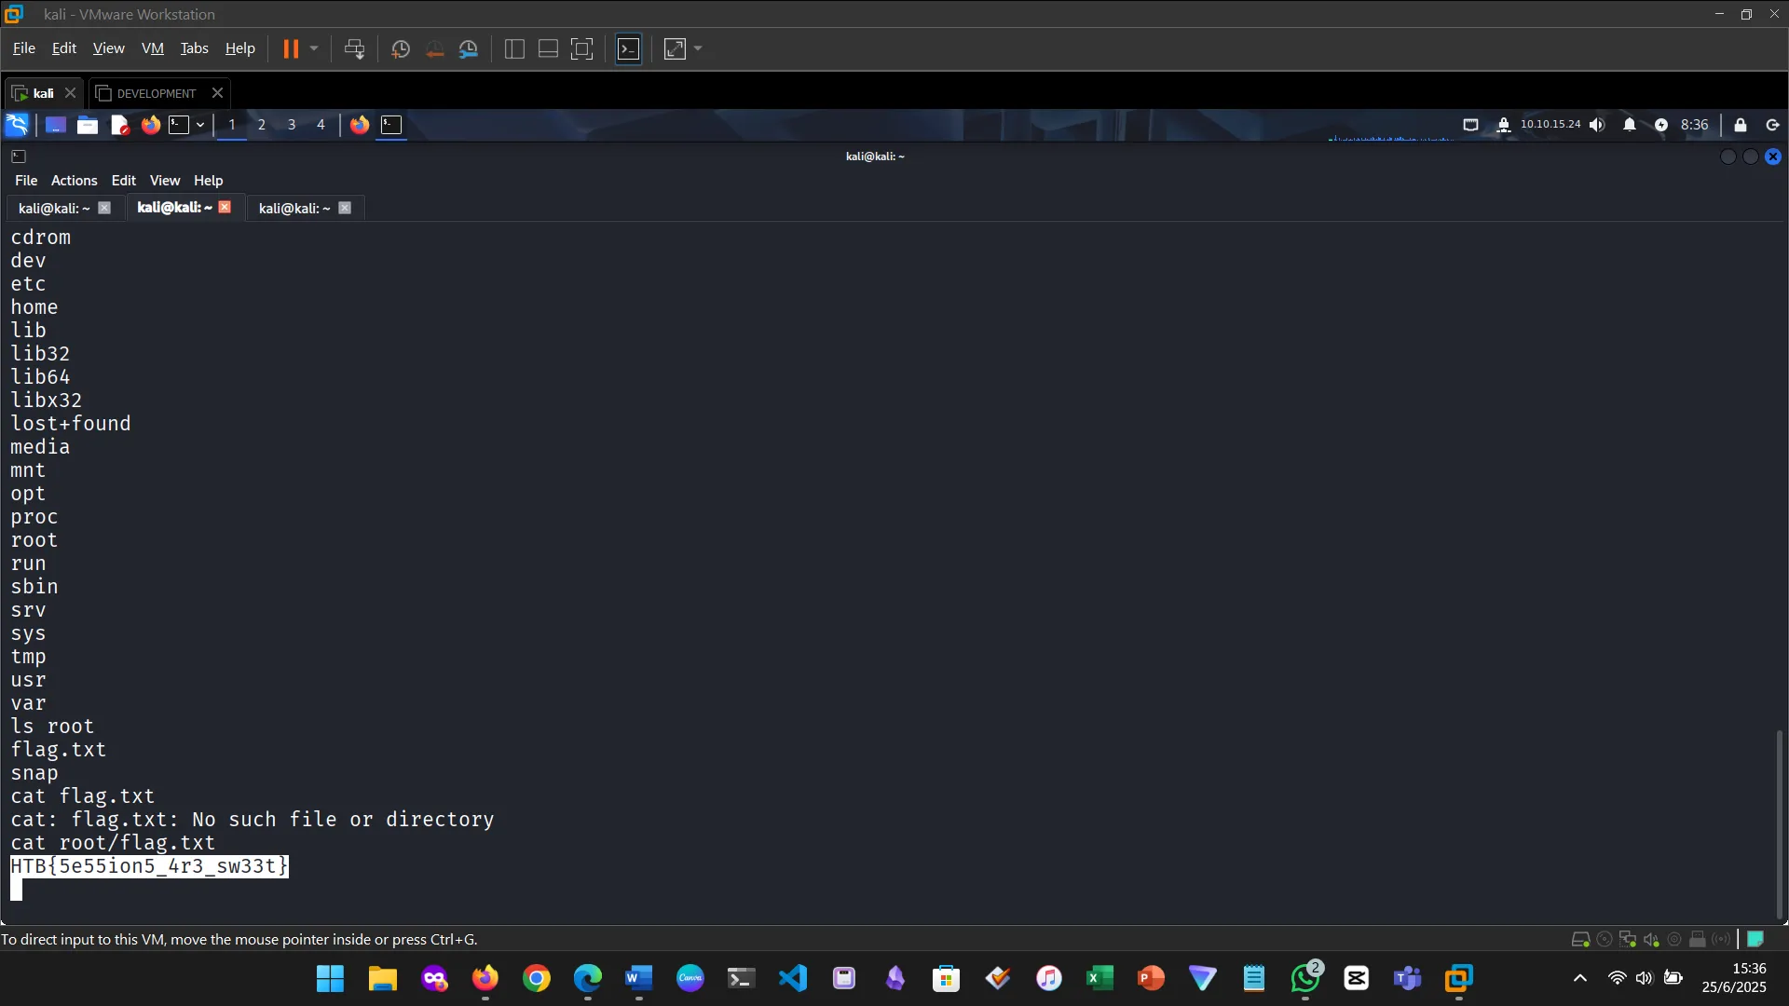Expand the power options dropdown arrow
Viewport: 1789px width, 1006px height.
(314, 49)
